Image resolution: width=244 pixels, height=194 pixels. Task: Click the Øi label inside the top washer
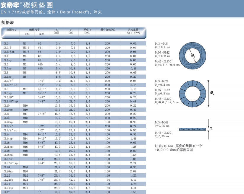point(193,55)
